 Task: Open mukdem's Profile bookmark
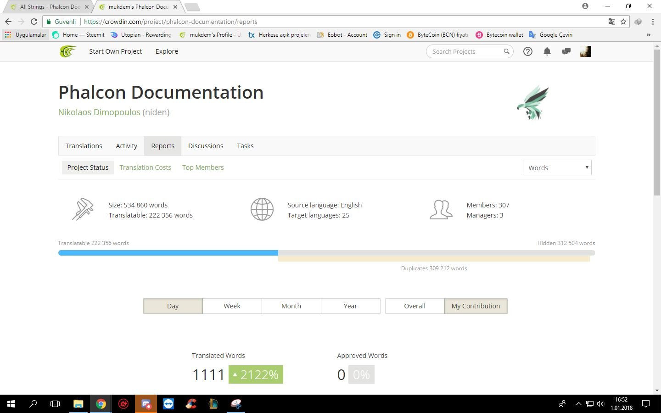pyautogui.click(x=210, y=35)
